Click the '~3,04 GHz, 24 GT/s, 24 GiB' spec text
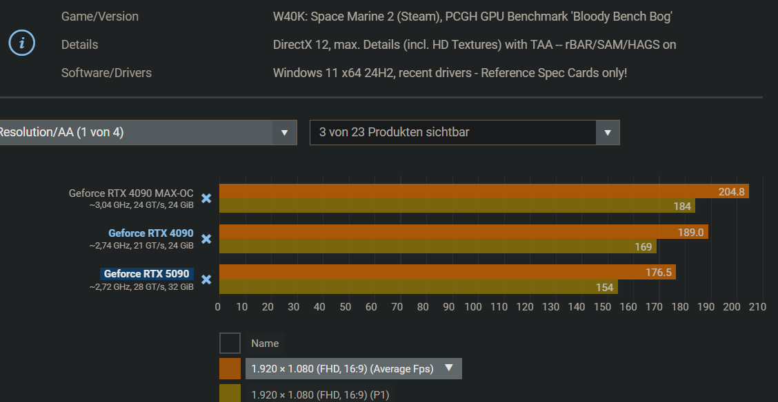The height and width of the screenshot is (402, 778). click(x=141, y=204)
